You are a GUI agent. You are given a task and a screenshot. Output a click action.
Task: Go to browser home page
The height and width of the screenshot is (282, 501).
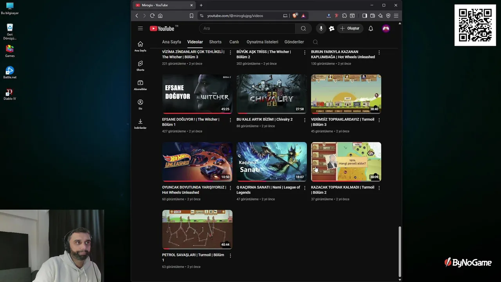point(160,16)
